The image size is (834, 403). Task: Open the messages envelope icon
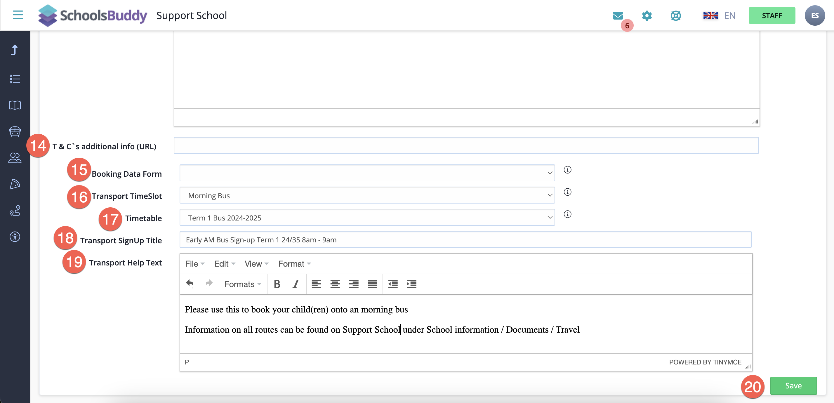(x=618, y=15)
